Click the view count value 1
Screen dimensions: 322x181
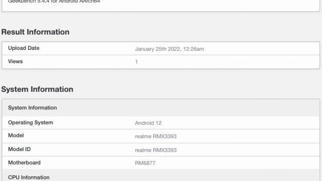(x=136, y=62)
